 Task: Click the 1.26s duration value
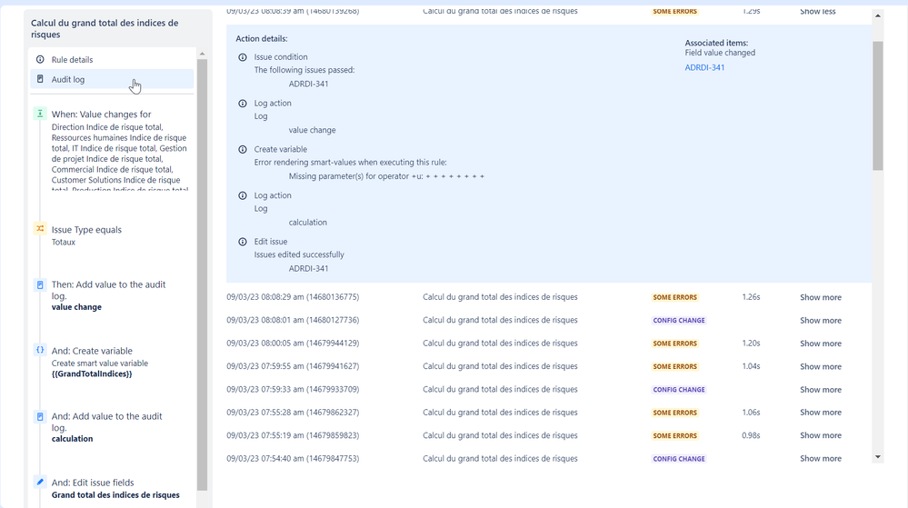[751, 296]
